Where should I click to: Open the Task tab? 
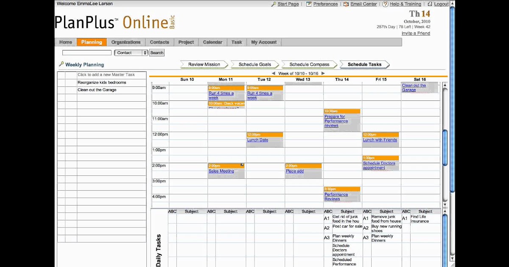237,42
